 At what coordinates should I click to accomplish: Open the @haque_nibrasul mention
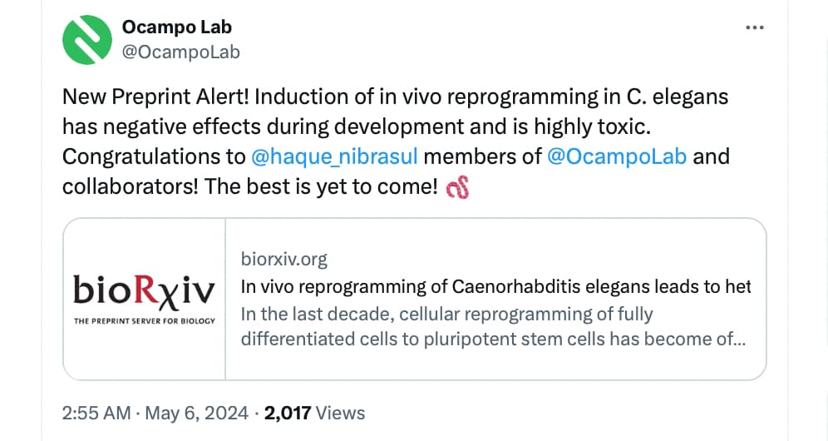click(334, 156)
